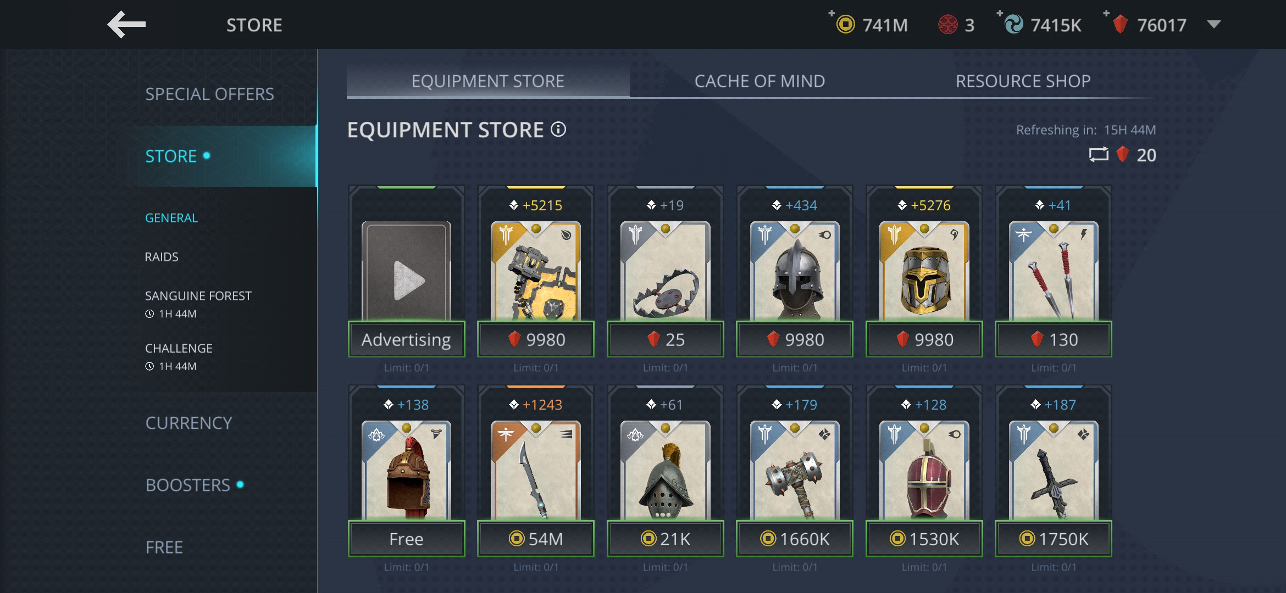Buy the bear trap for 25 gems
This screenshot has width=1286, height=593.
665,339
